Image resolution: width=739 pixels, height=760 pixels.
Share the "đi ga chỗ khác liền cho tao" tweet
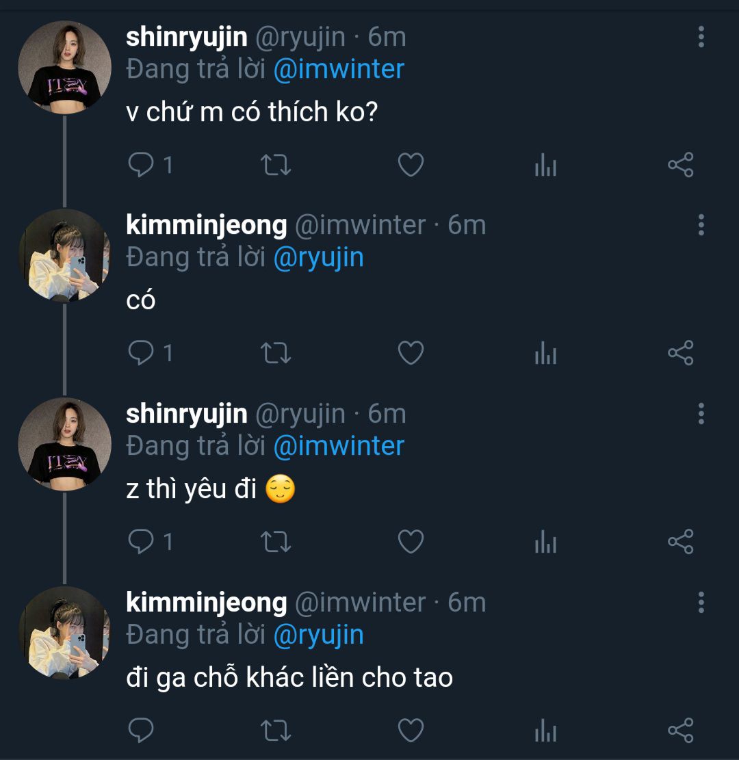[680, 730]
